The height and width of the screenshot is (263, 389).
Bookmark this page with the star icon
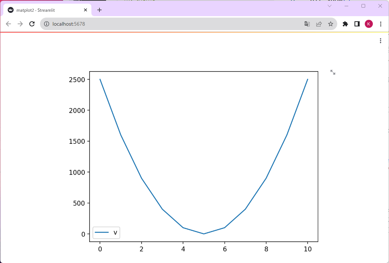click(331, 23)
